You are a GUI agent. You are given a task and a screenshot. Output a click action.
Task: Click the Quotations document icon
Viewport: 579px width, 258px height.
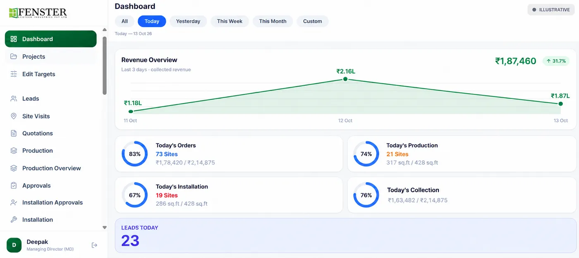point(14,134)
